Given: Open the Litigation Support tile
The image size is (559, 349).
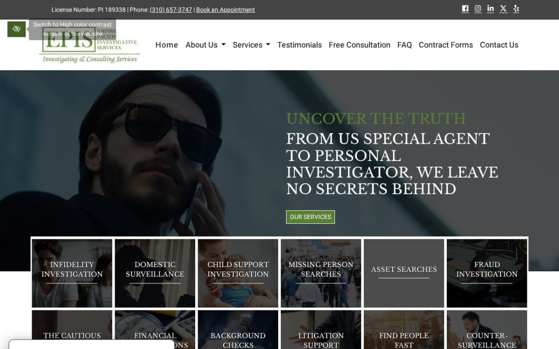Looking at the screenshot, I should point(321,330).
